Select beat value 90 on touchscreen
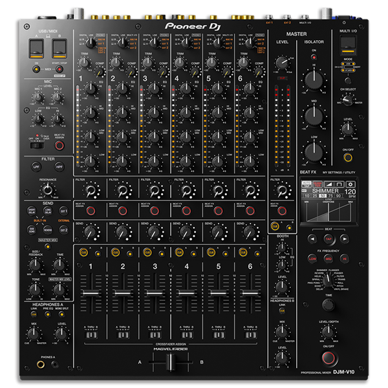The width and height of the screenshot is (388, 388). [x=338, y=196]
